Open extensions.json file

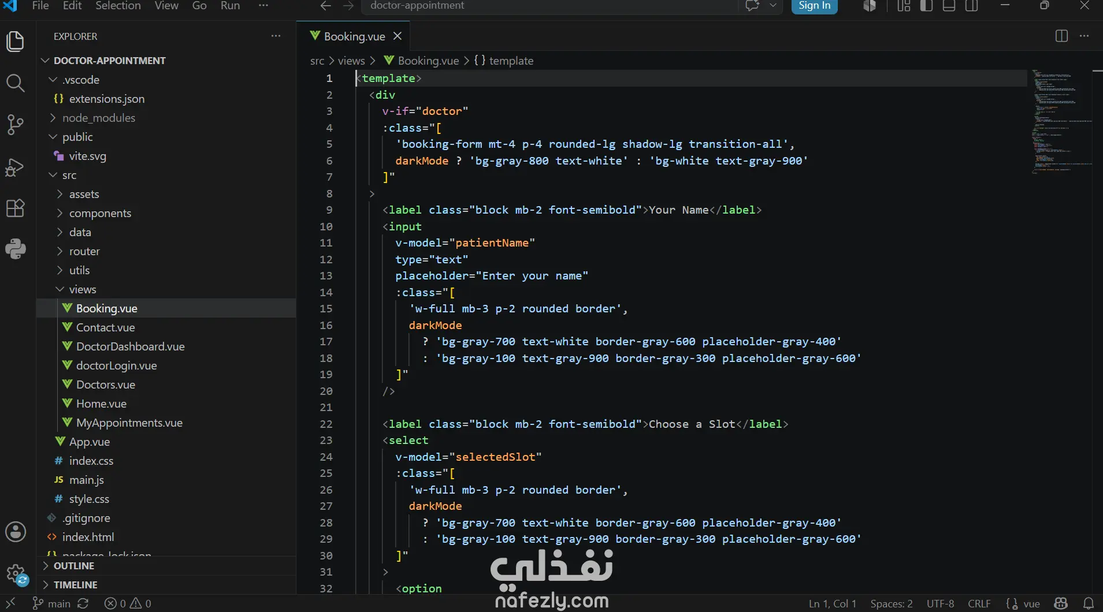tap(166, 99)
